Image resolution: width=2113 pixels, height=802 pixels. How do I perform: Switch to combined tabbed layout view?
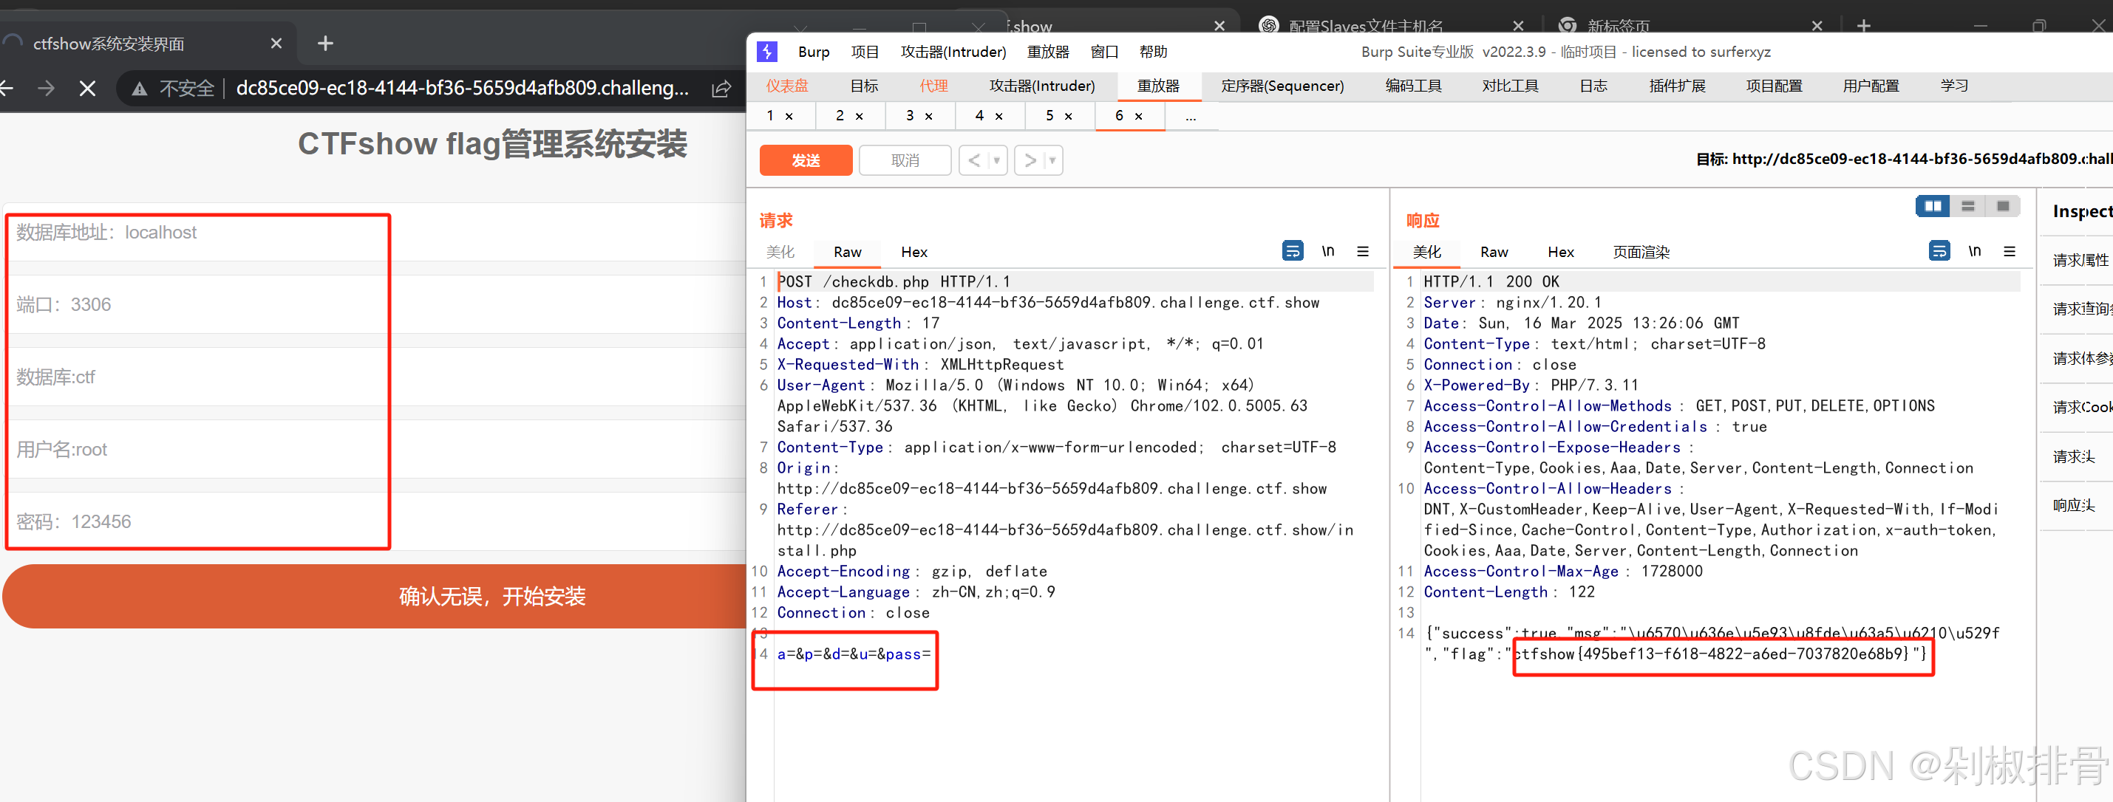pos(2002,205)
